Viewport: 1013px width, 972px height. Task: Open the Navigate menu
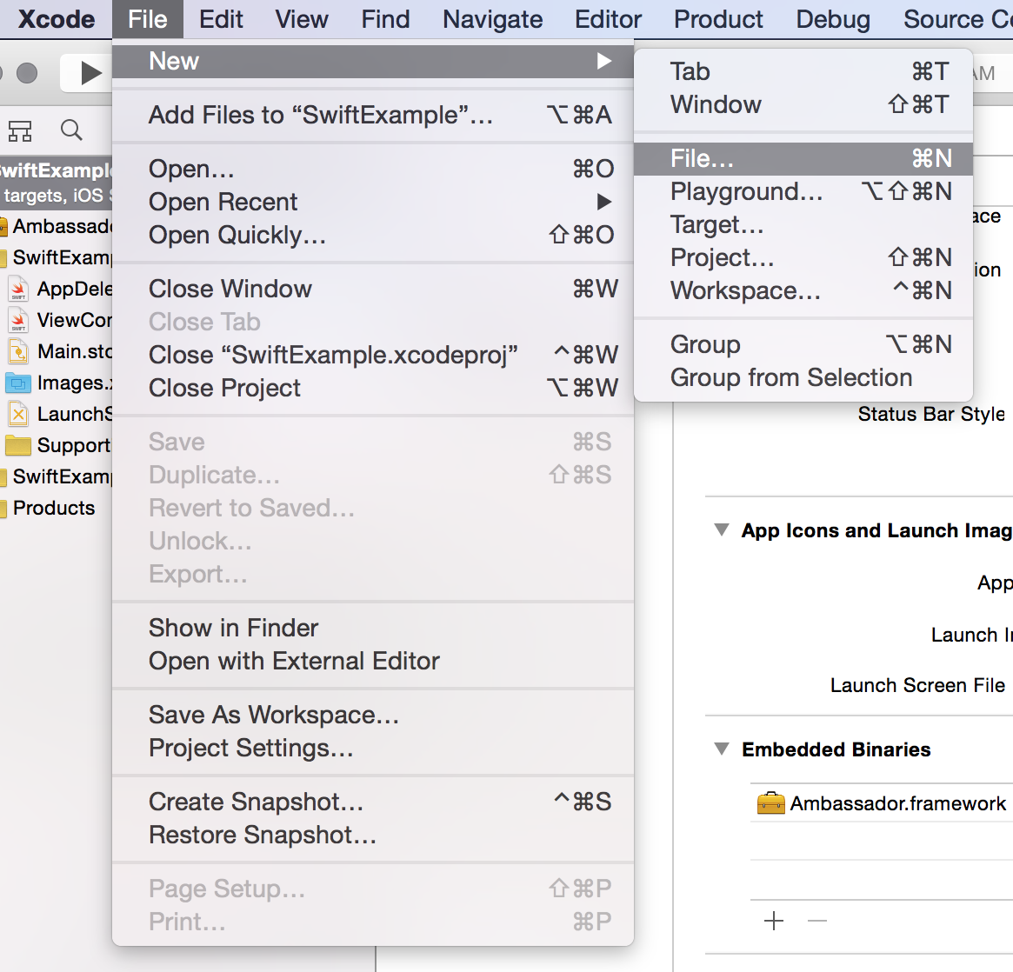coord(492,19)
